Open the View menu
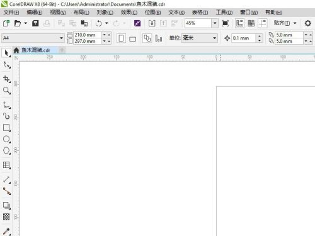The height and width of the screenshot is (236, 315). (58, 13)
